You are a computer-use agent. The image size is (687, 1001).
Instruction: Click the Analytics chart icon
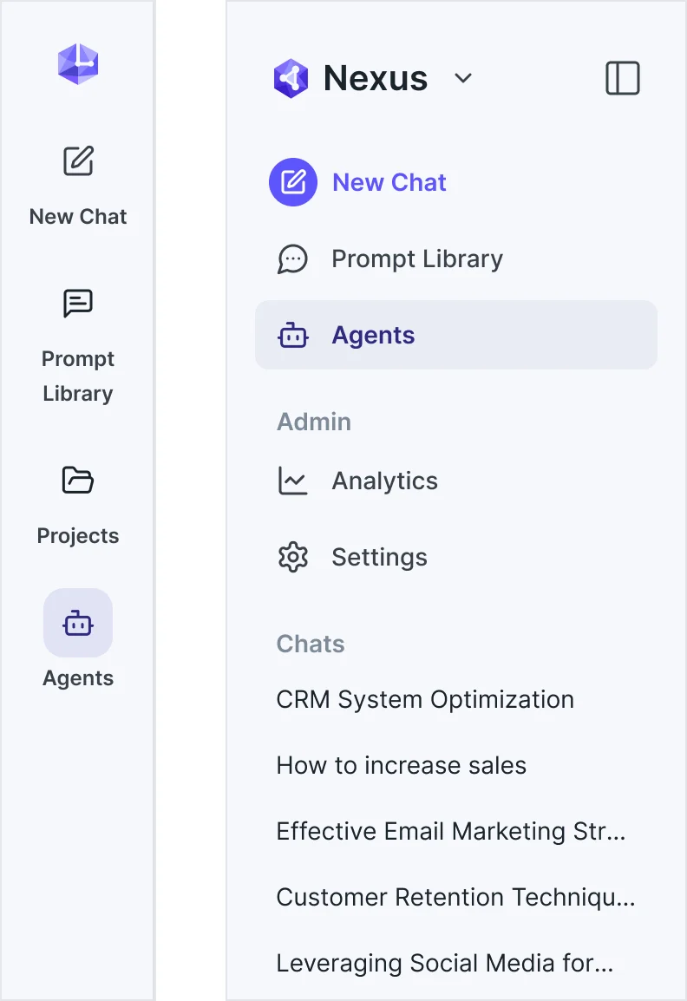tap(293, 481)
